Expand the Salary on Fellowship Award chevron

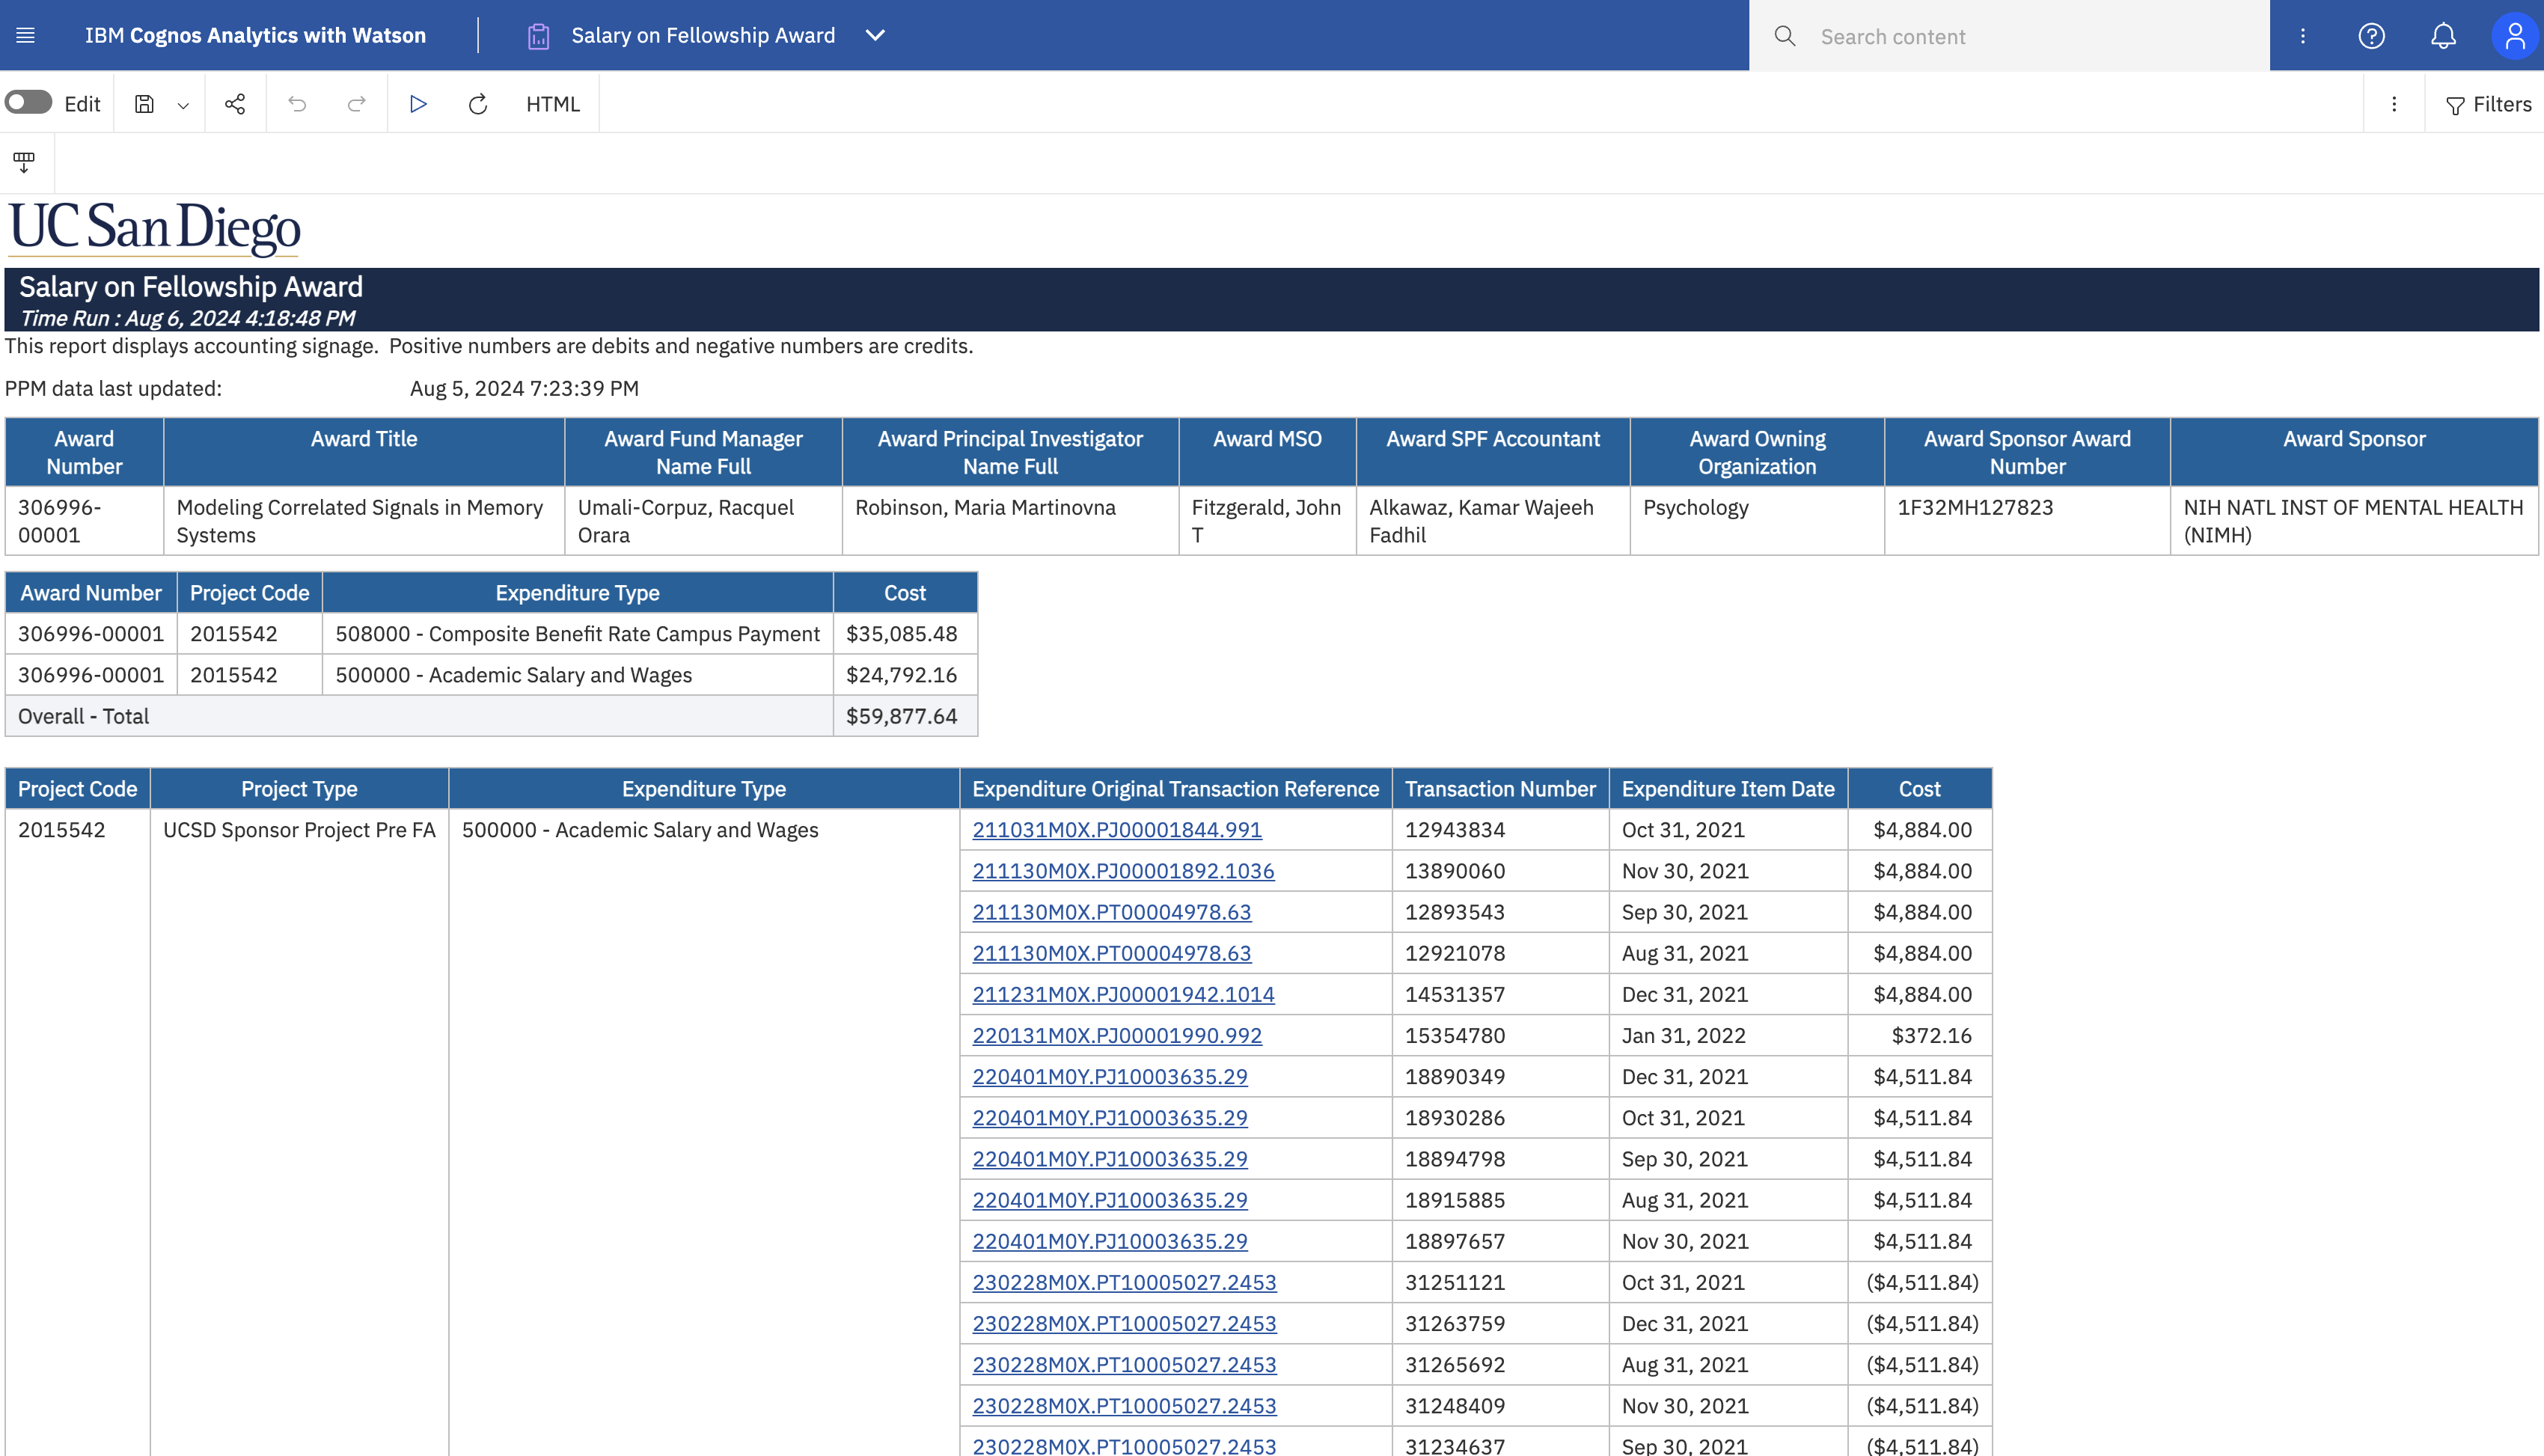[x=875, y=36]
